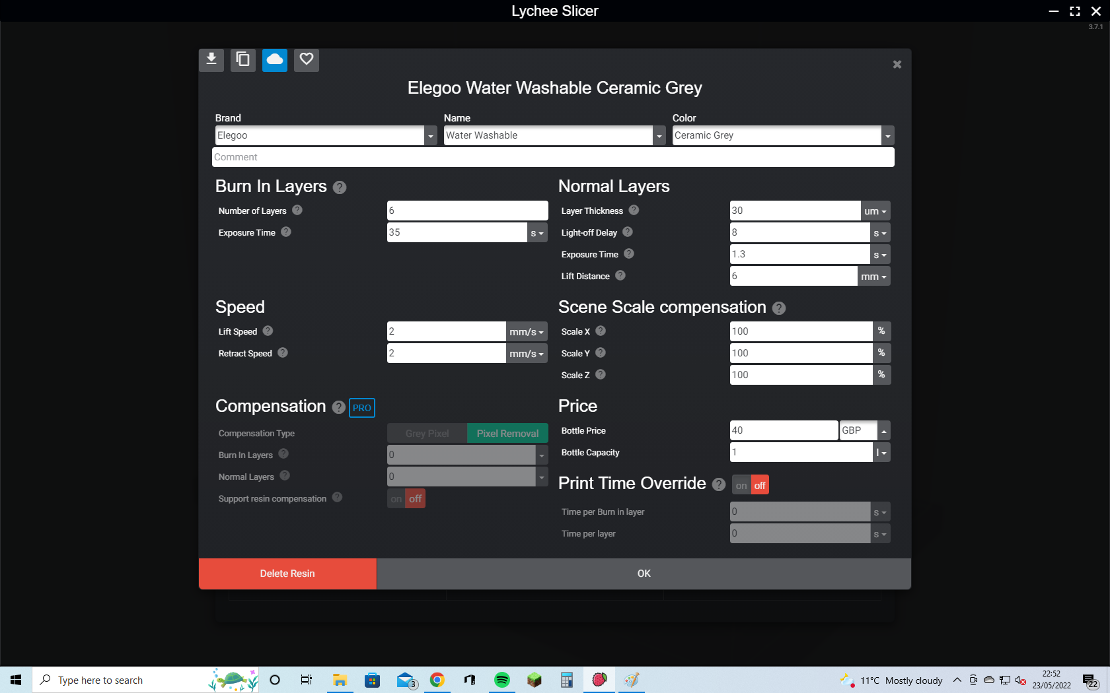Open help for Scale X

(x=601, y=331)
